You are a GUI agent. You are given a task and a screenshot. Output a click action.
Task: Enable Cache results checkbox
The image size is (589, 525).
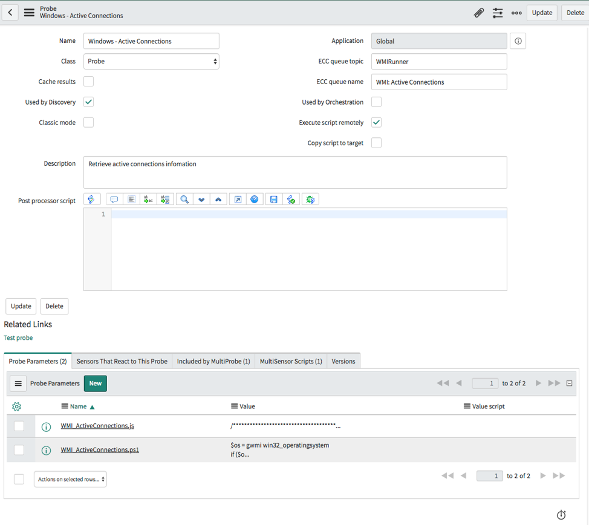point(89,82)
